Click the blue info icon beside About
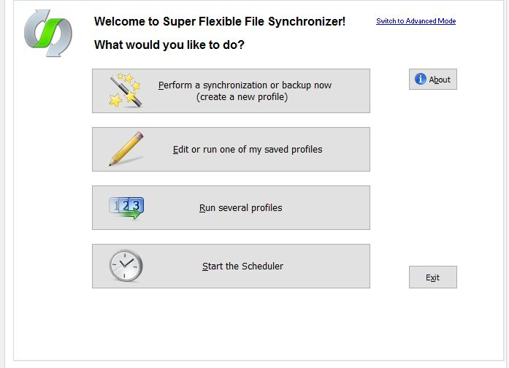Image resolution: width=509 pixels, height=368 pixels. pyautogui.click(x=421, y=80)
